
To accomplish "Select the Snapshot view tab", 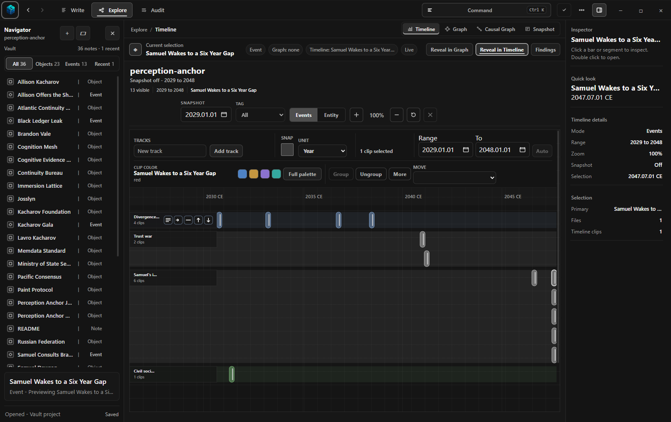I will 540,29.
